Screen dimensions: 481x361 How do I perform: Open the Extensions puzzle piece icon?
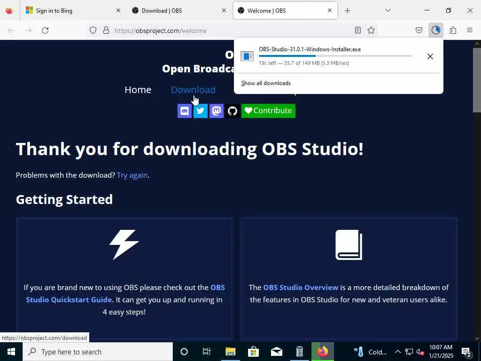pos(453,30)
